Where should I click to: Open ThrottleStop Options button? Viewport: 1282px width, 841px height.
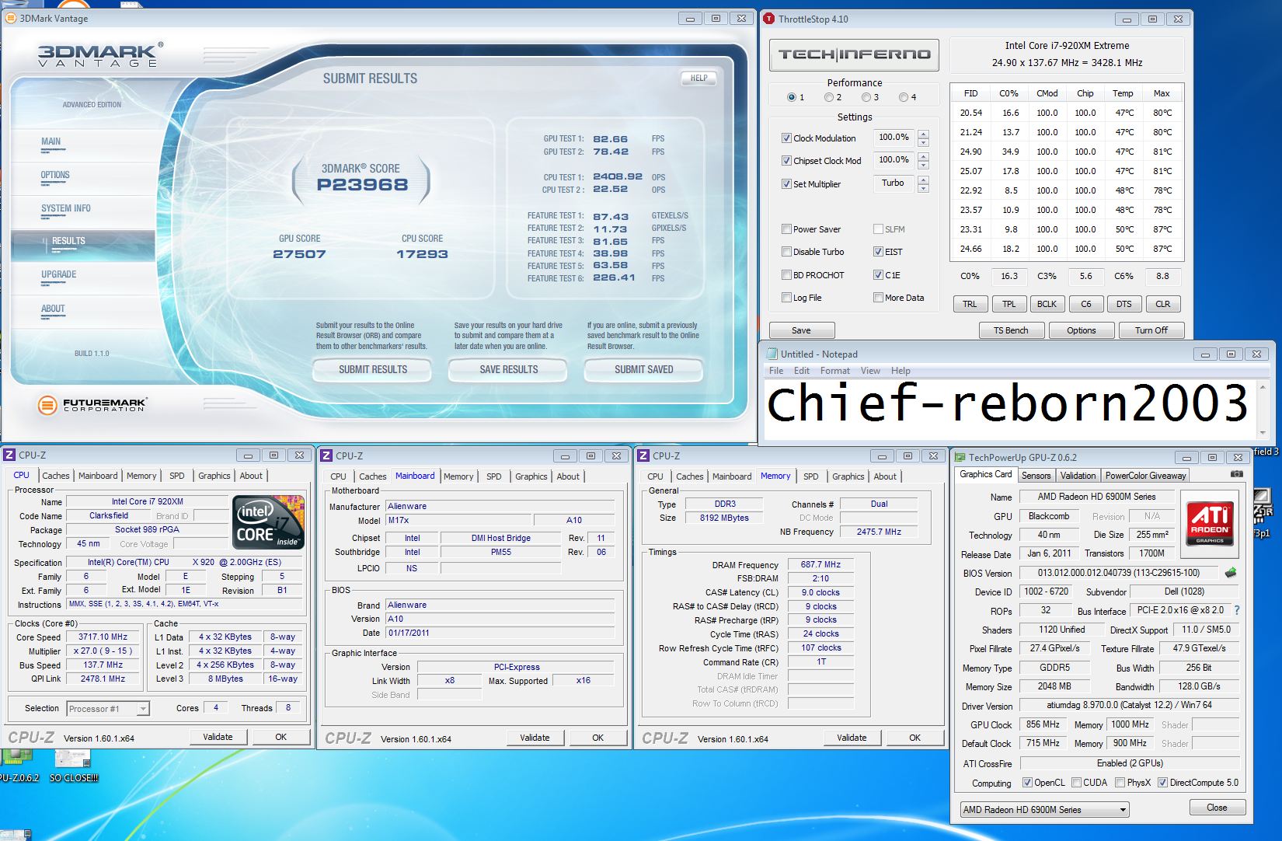click(x=1081, y=330)
